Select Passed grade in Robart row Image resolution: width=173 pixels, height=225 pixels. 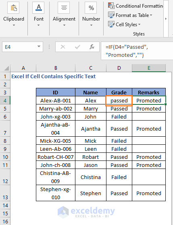[119, 157]
